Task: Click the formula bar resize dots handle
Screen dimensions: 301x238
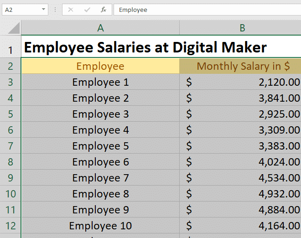Action: click(x=55, y=10)
